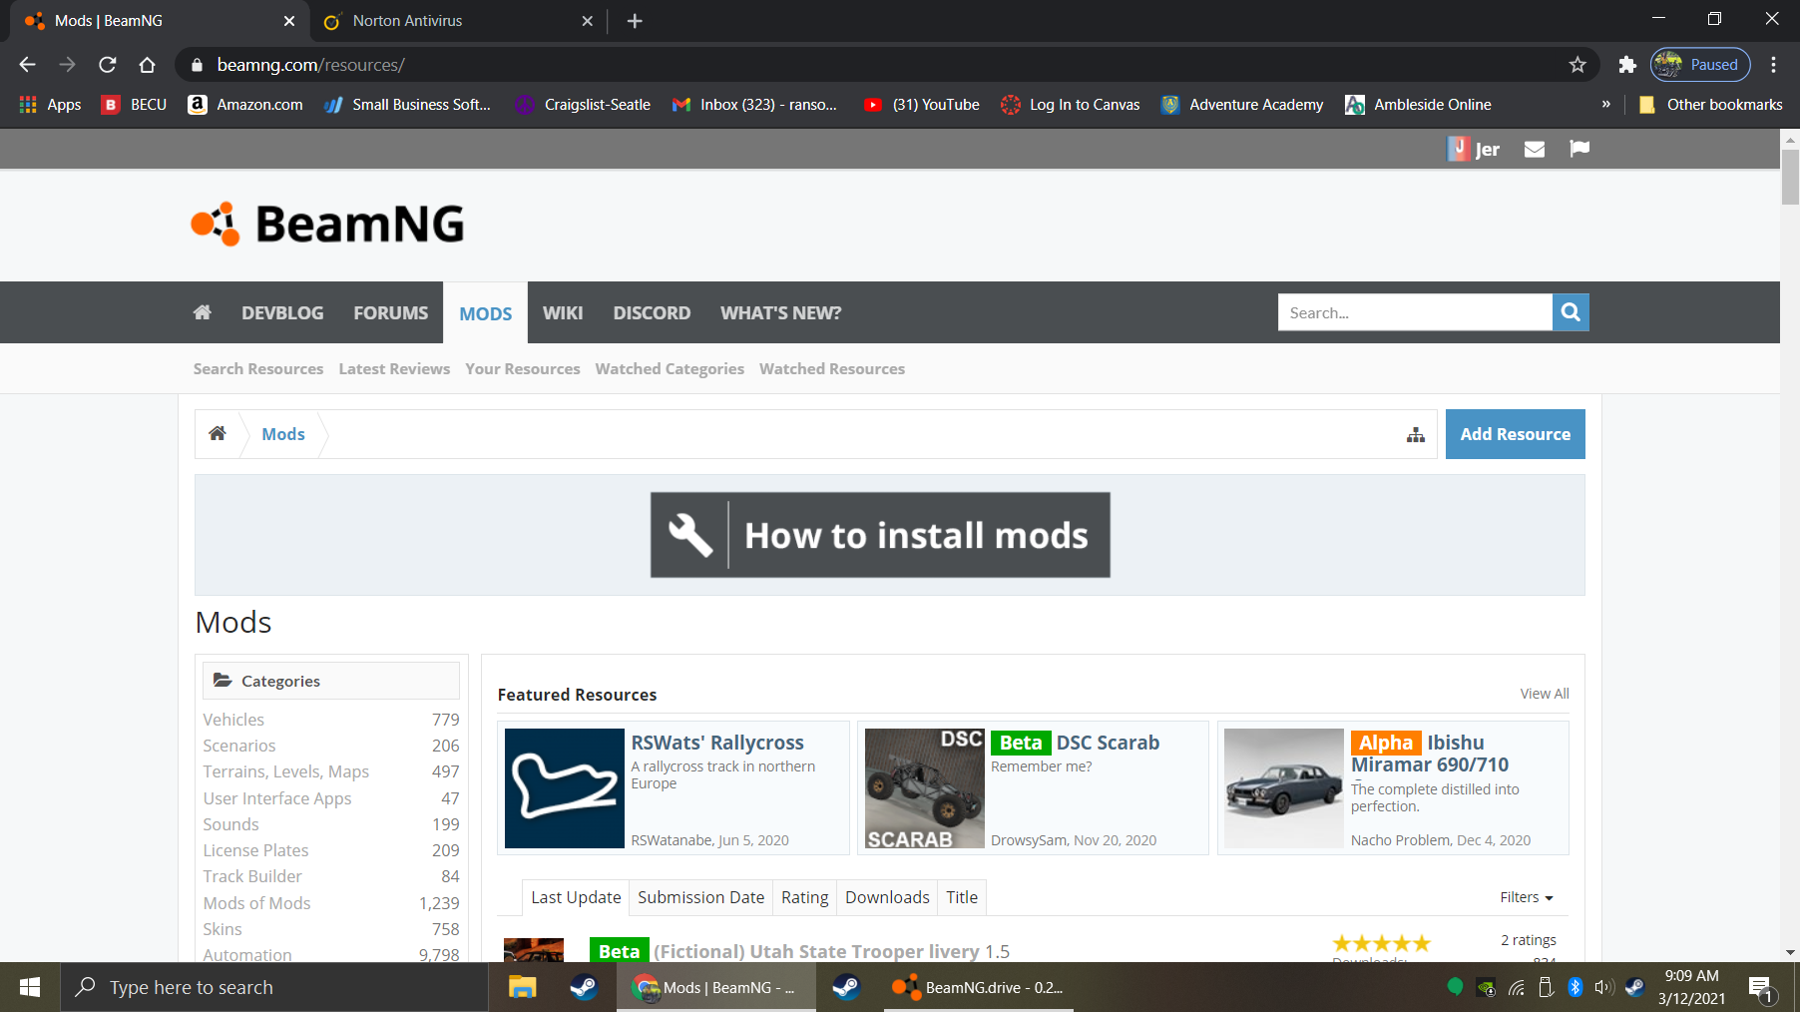Screen dimensions: 1800x1012
Task: Sort resources by Title
Action: 962,897
